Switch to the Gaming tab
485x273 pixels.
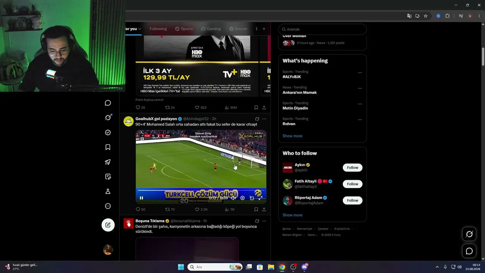point(211,29)
